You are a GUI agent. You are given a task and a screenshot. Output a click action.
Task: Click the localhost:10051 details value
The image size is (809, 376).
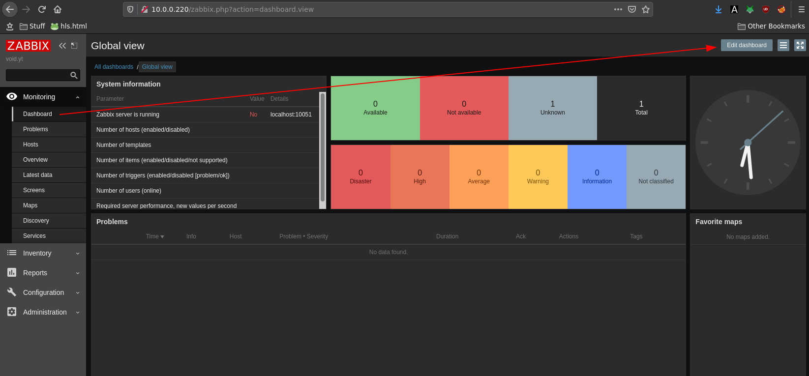291,115
